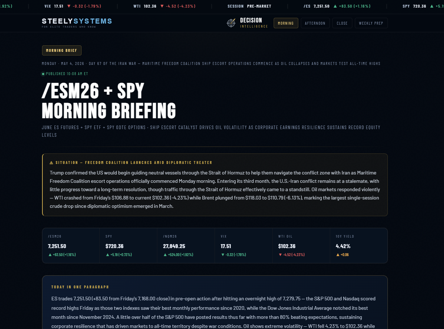Click the down arrow in WTI Oil card change
This screenshot has height=329, width=444.
[x=280, y=255]
